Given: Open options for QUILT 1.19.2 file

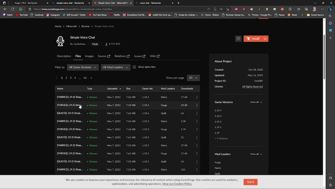Looking at the screenshot, I should [197, 162].
